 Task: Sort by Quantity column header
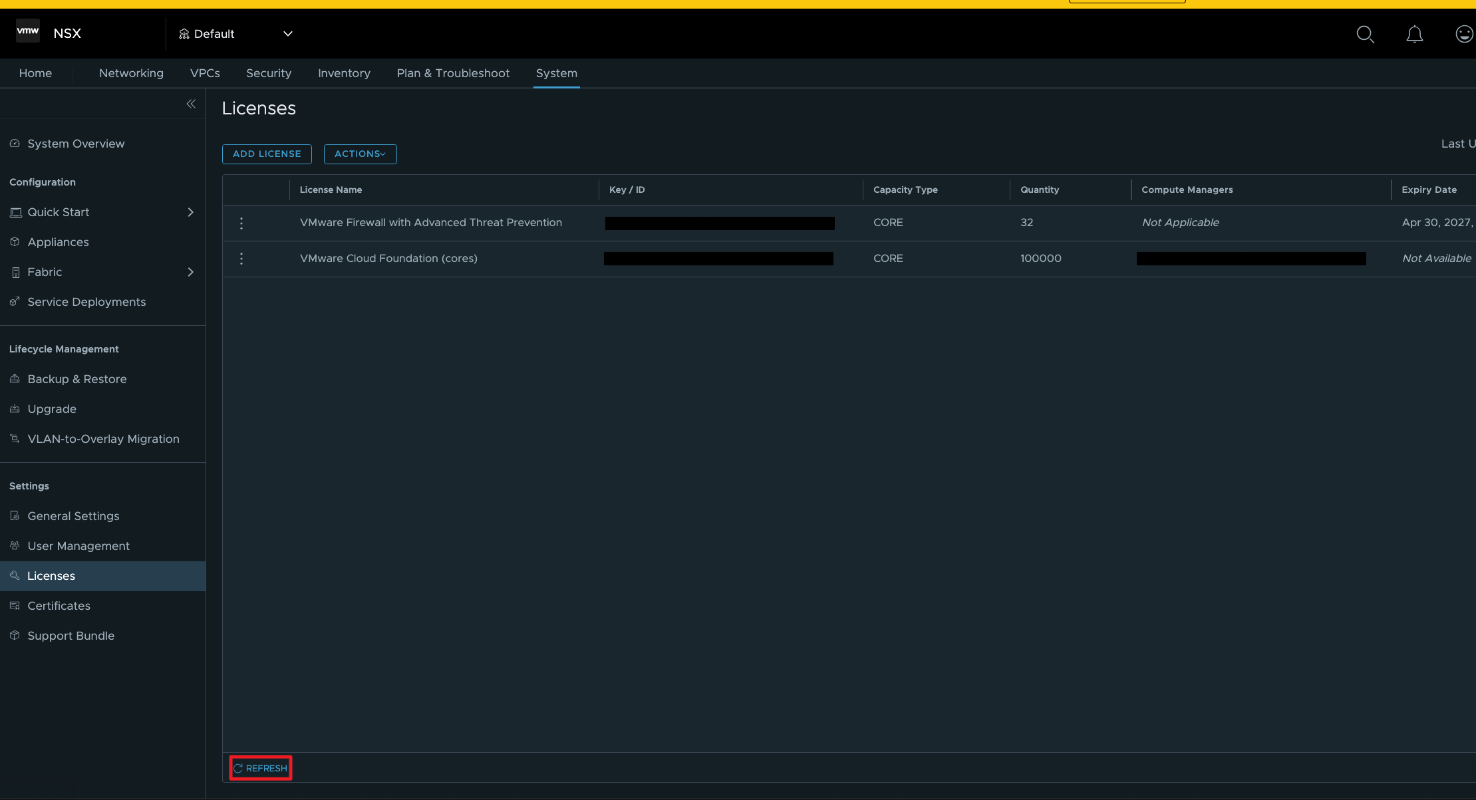(x=1040, y=190)
